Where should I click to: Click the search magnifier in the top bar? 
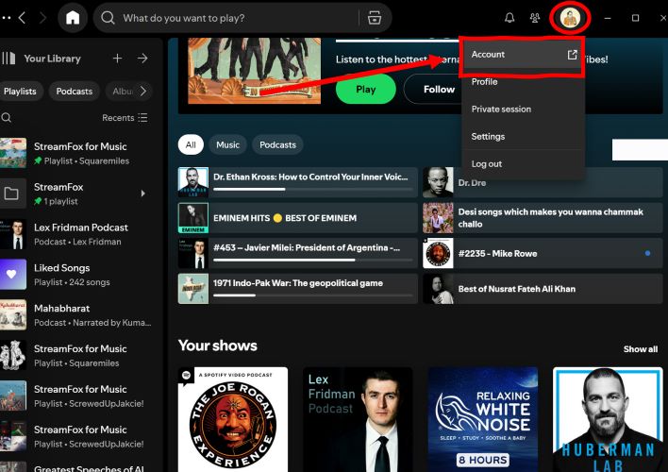(x=108, y=18)
